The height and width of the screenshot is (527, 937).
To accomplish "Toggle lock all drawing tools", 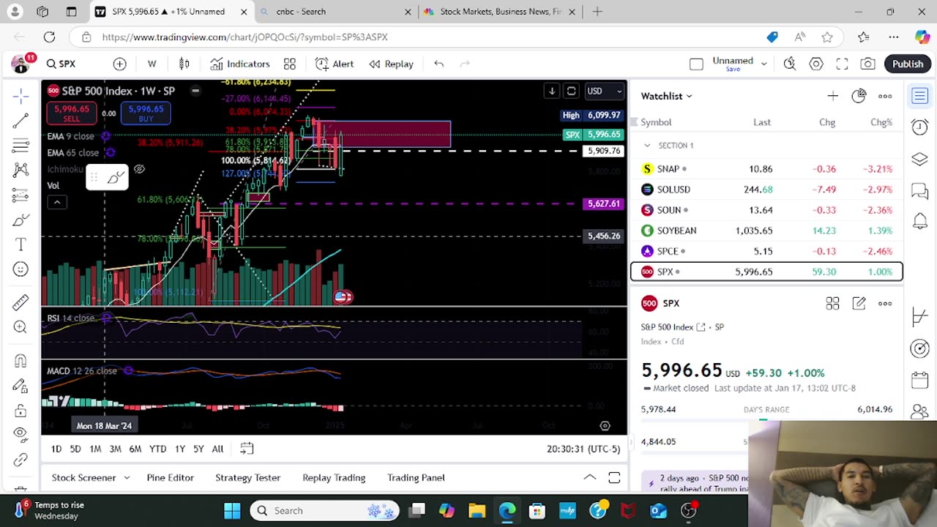I will pos(20,410).
